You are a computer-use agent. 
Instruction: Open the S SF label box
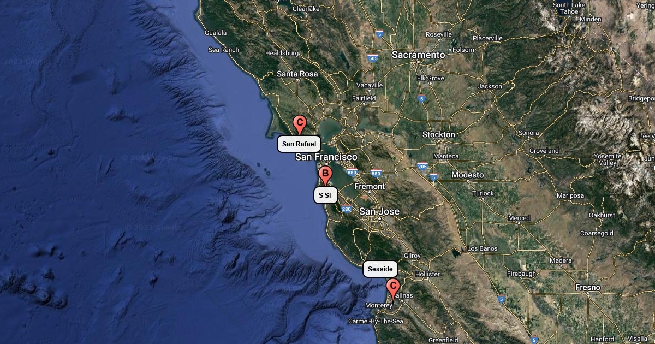(326, 195)
